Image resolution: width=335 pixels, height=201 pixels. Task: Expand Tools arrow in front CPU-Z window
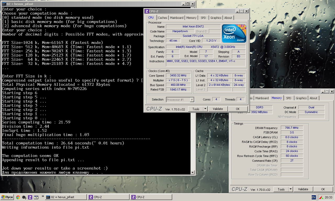[205, 109]
